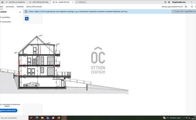Click the Szöveg vagy eszközök keresése field

(172, 7)
